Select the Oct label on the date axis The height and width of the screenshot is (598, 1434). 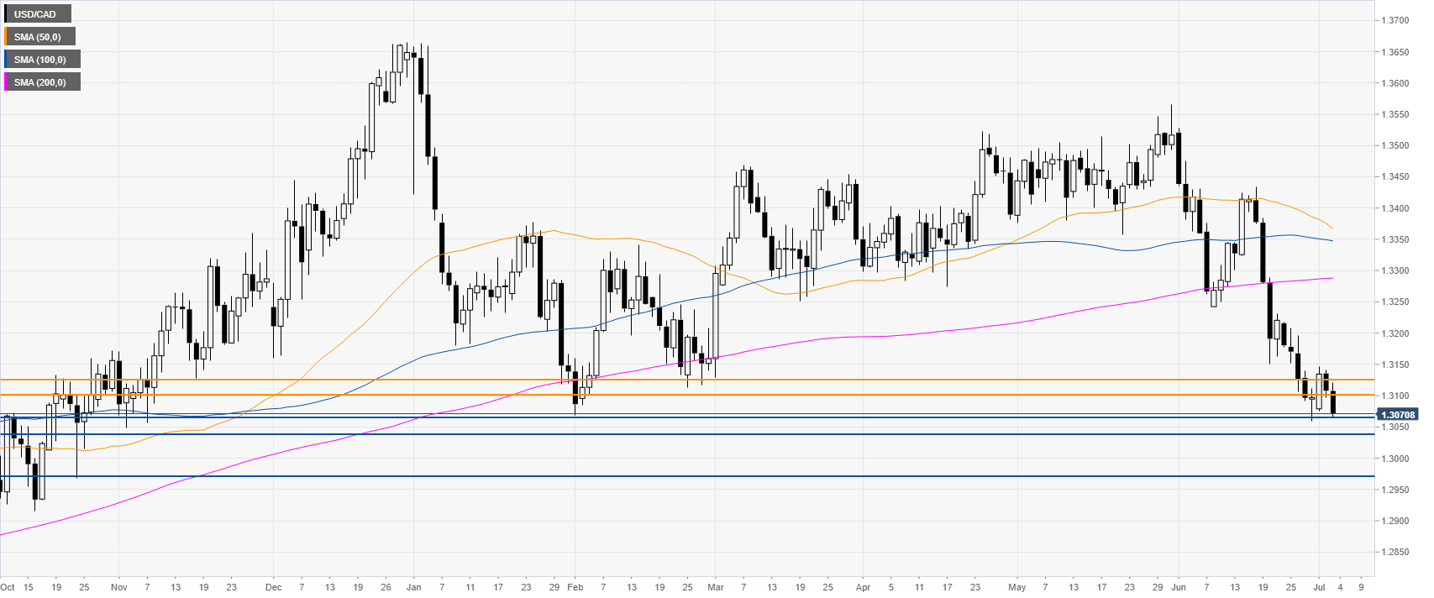pyautogui.click(x=8, y=588)
